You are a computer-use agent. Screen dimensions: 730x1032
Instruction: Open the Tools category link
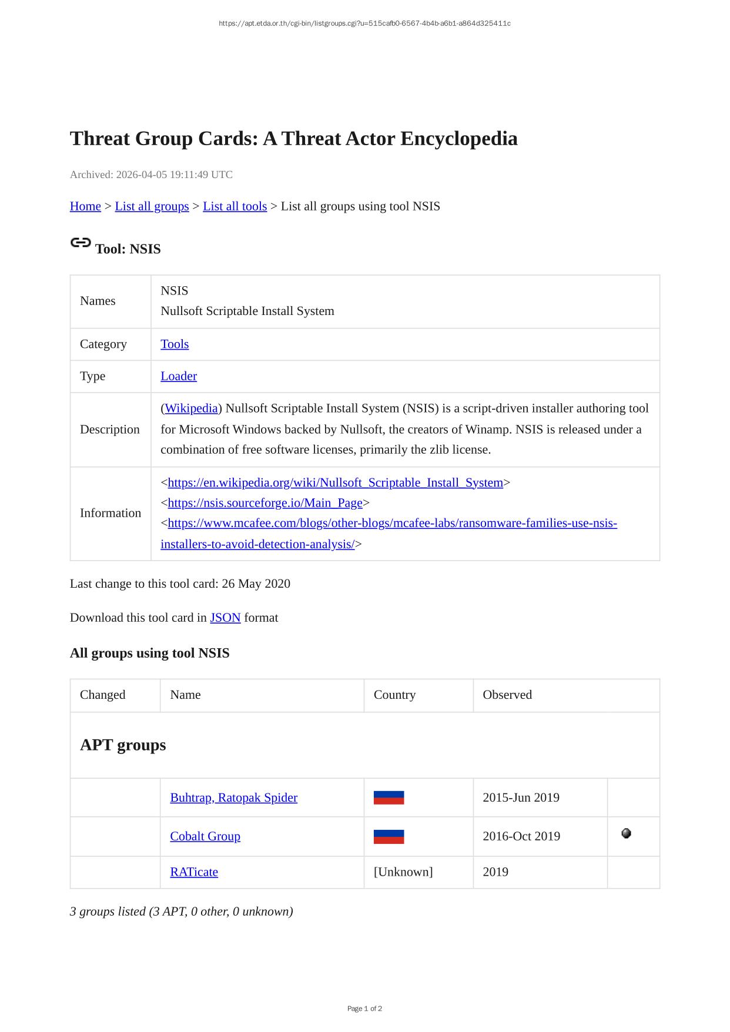175,344
